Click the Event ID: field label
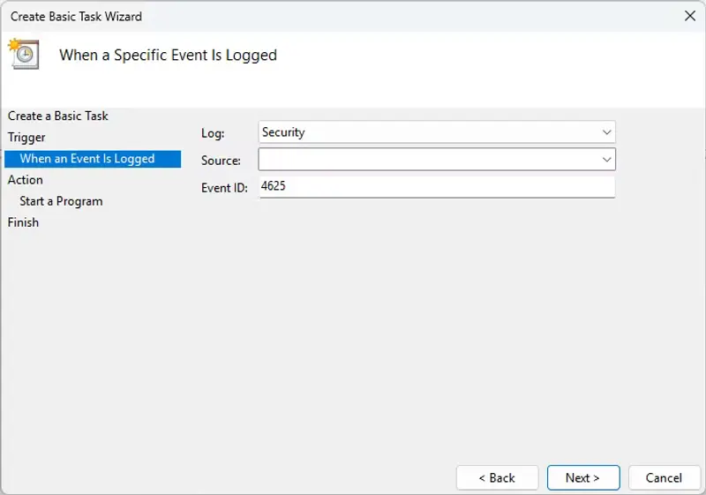This screenshot has height=495, width=706. [224, 188]
